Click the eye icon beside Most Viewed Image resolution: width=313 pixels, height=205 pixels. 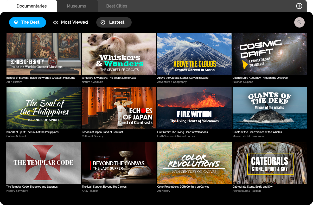pyautogui.click(x=56, y=22)
